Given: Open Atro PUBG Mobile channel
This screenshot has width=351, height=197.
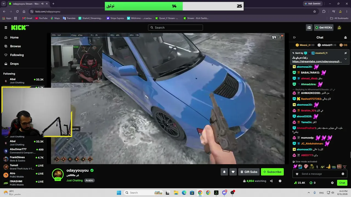Looking at the screenshot, I should [x=24, y=175].
